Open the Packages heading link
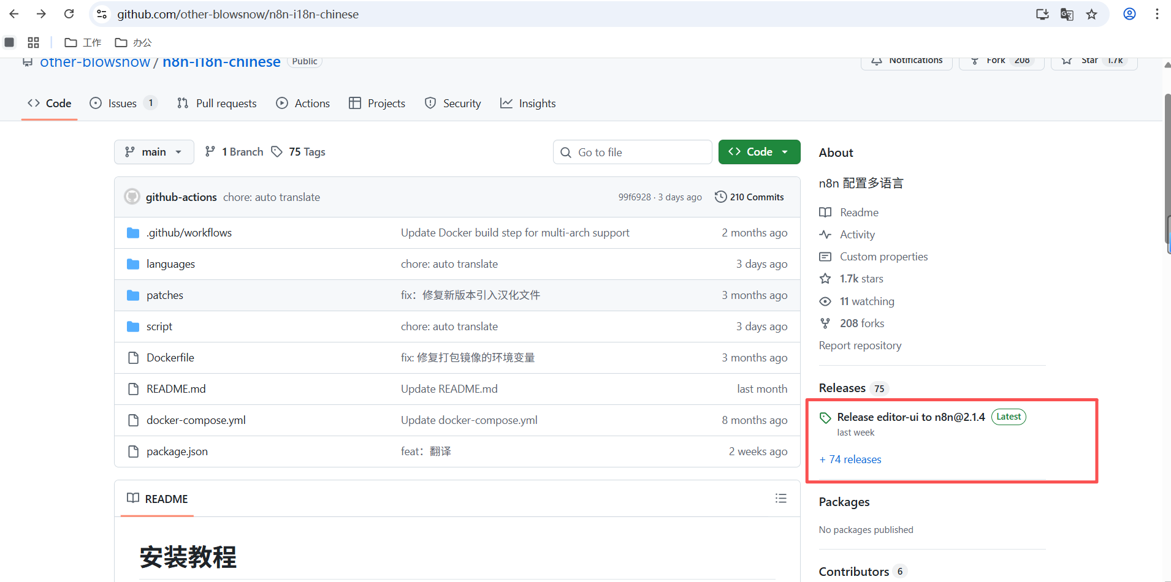This screenshot has height=582, width=1171. [x=844, y=502]
